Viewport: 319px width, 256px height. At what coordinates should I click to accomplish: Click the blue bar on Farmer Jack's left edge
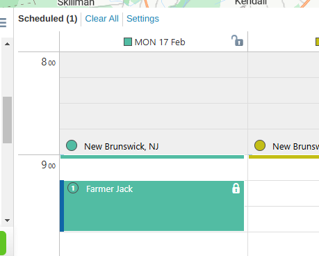(x=62, y=206)
